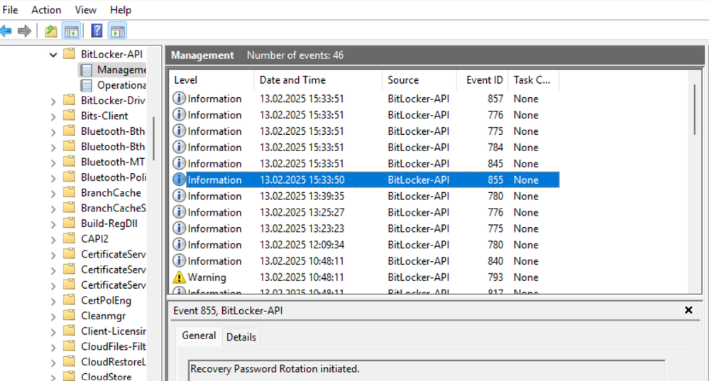Select the Client-Licensir tree item
The width and height of the screenshot is (709, 381).
coord(113,331)
